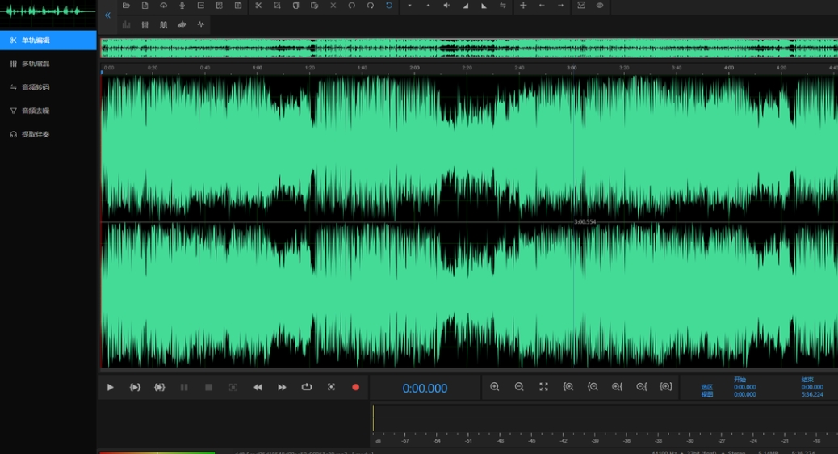Toggle the eye visibility icon in toolbar

(600, 6)
